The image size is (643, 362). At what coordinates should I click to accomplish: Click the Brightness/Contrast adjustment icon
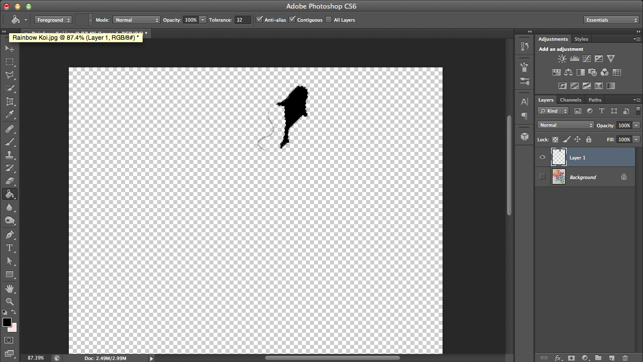562,58
